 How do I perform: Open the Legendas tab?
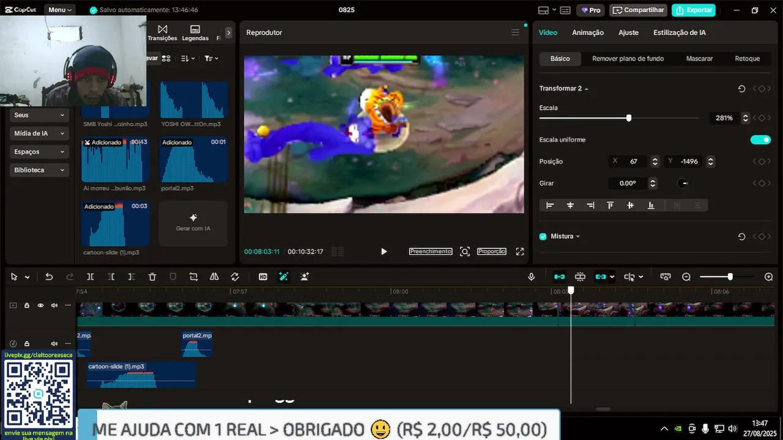tap(195, 33)
